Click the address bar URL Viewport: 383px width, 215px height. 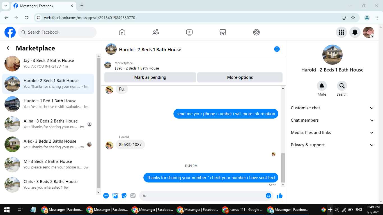tap(90, 18)
